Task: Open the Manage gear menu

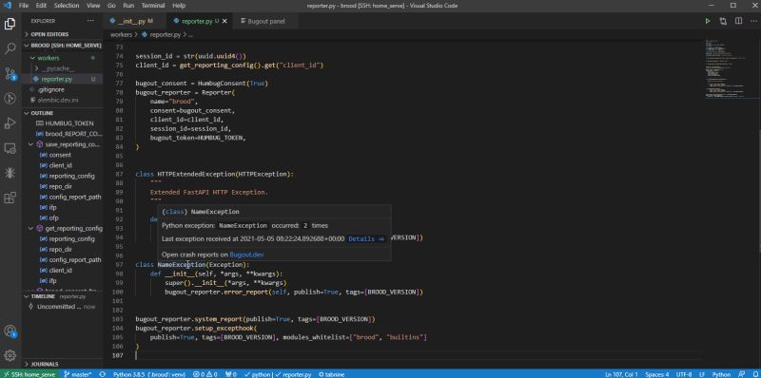Action: click(10, 356)
